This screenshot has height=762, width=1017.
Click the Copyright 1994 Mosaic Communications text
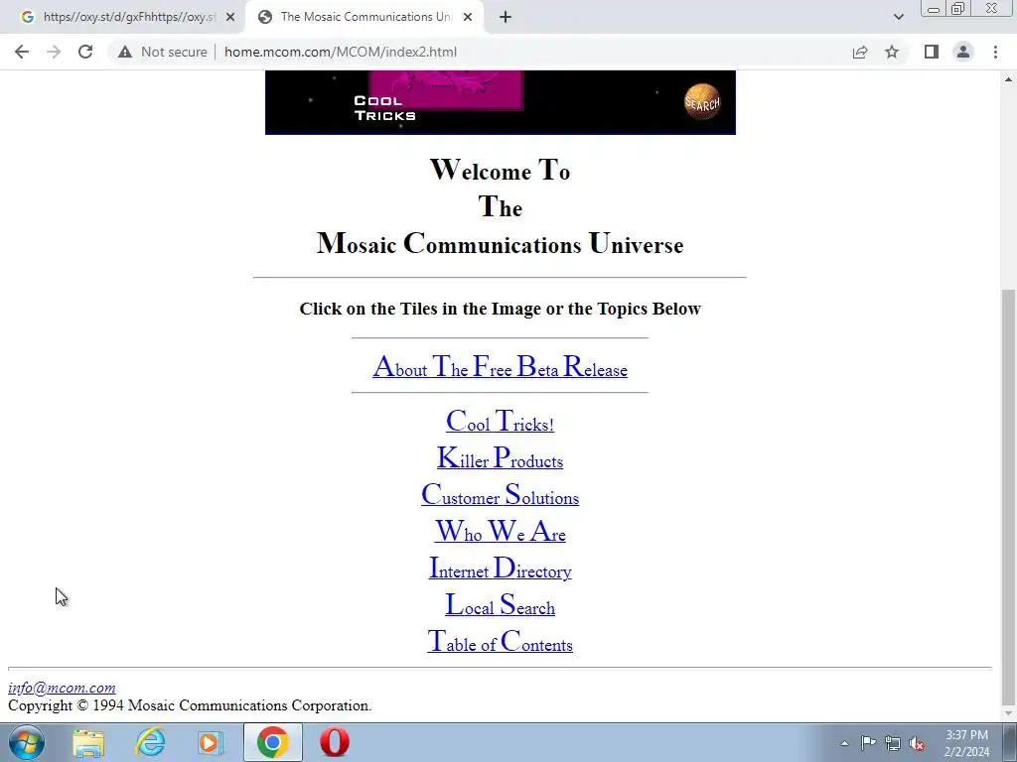pyautogui.click(x=190, y=705)
